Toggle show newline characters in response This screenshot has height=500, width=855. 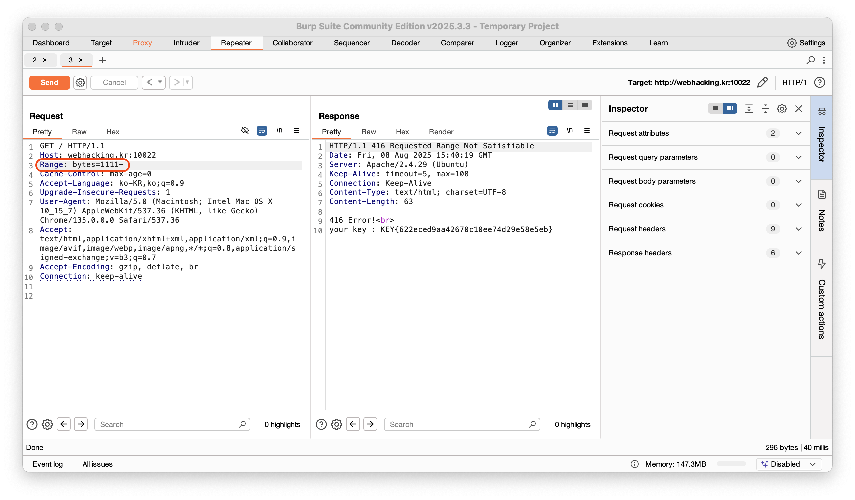pos(569,131)
